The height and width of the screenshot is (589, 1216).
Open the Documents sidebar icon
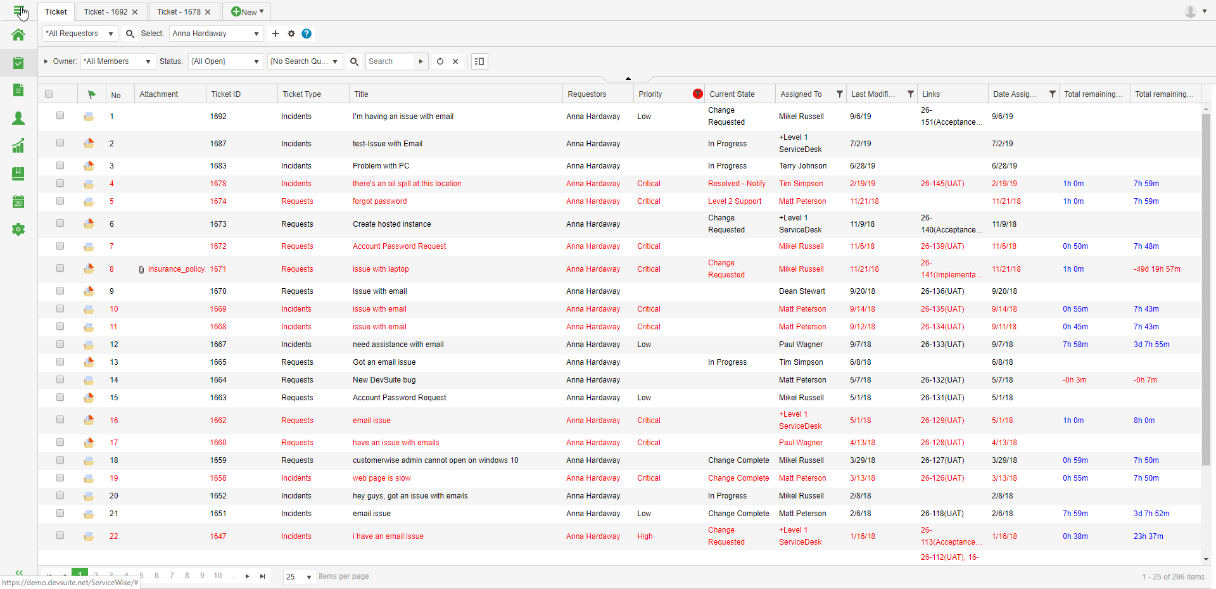18,90
